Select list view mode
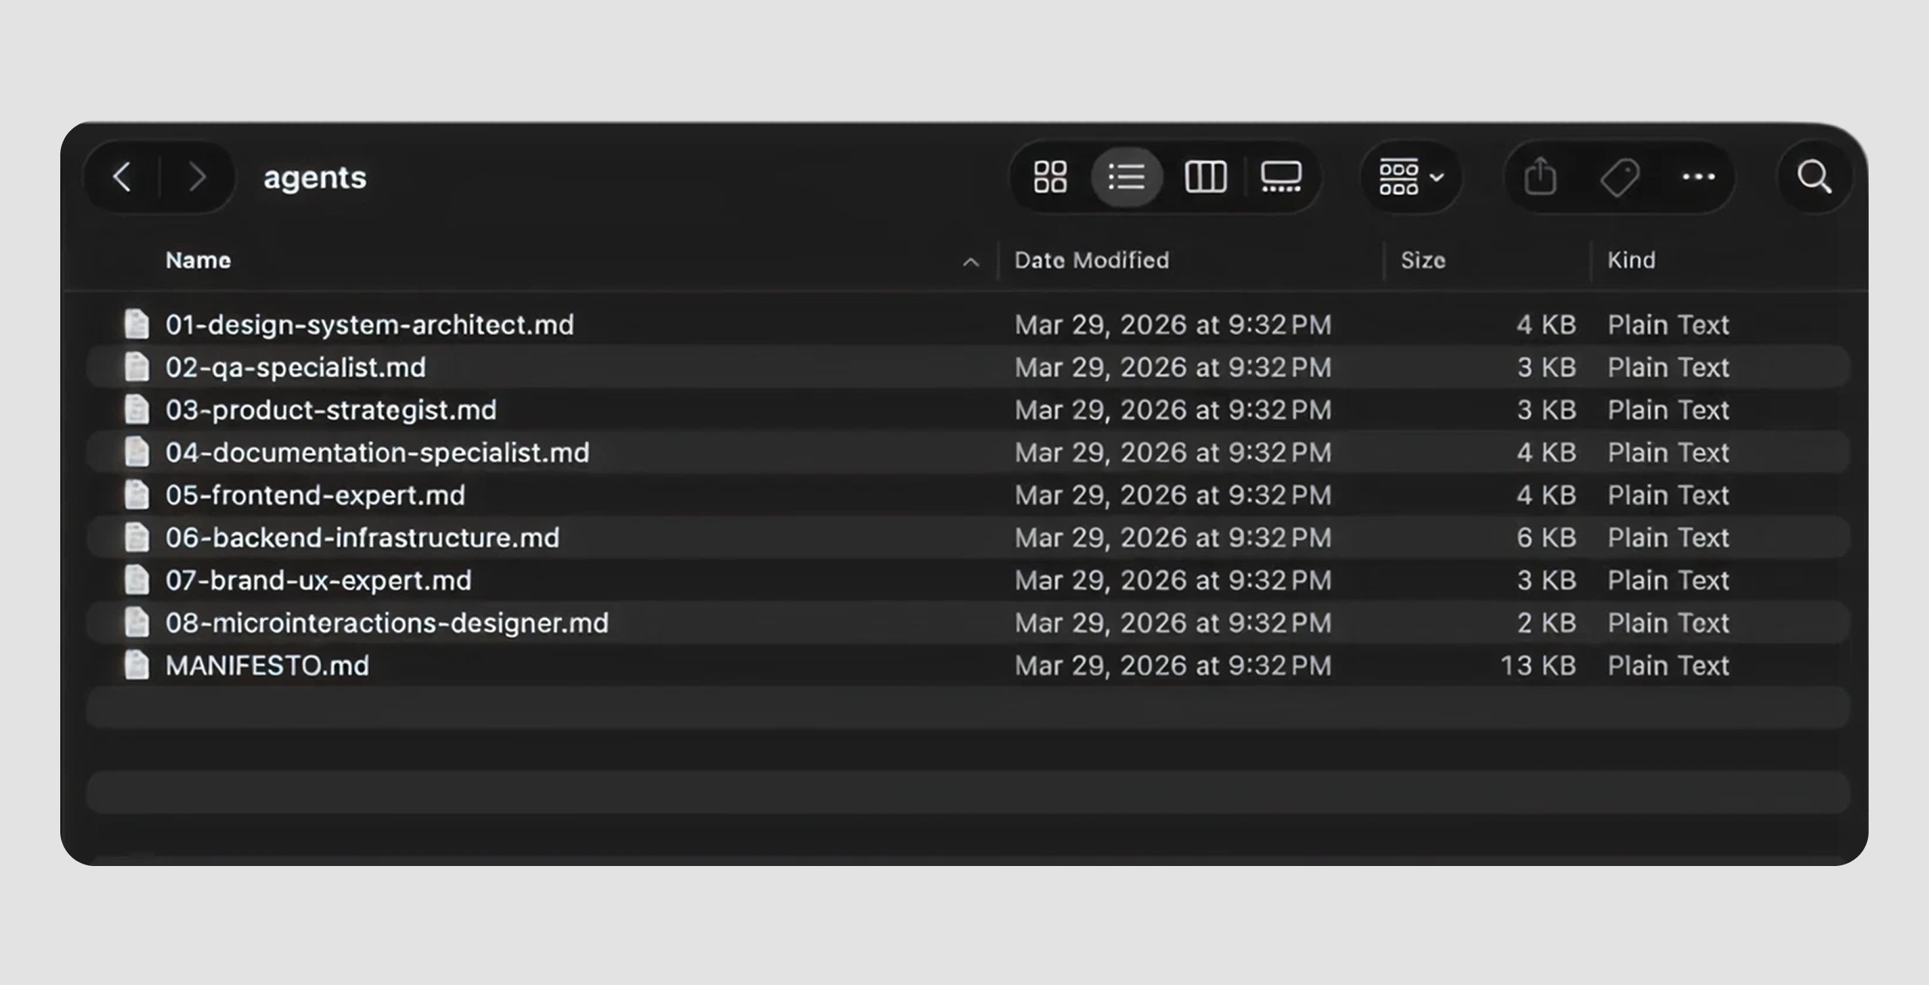 pyautogui.click(x=1127, y=177)
